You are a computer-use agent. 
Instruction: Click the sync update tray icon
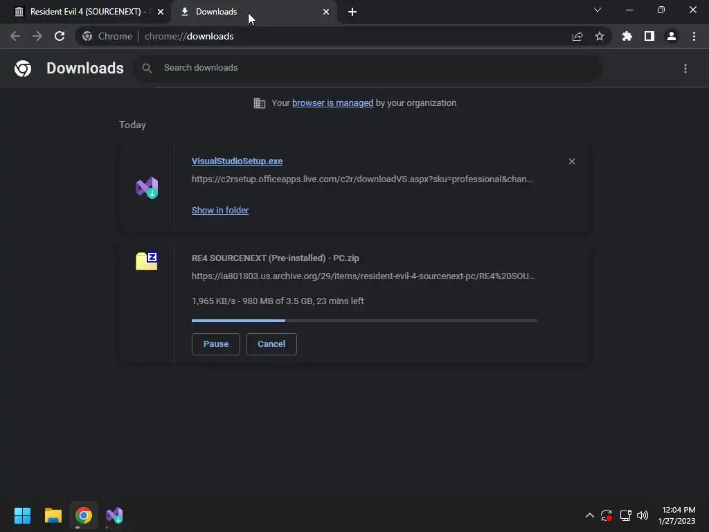tap(607, 515)
